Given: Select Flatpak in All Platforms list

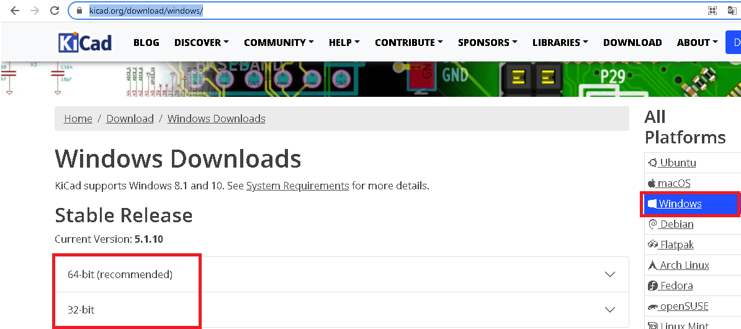Looking at the screenshot, I should click(x=693, y=245).
